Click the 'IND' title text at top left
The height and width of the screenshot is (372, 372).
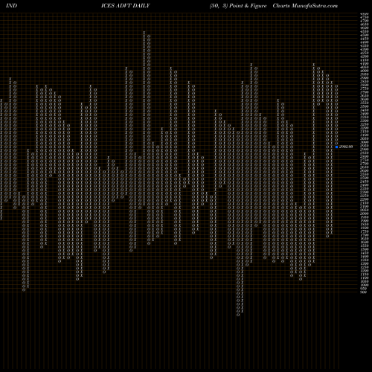coord(11,6)
